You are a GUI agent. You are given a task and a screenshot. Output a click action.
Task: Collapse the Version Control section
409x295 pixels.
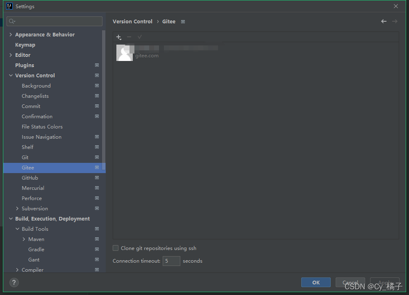pos(11,76)
